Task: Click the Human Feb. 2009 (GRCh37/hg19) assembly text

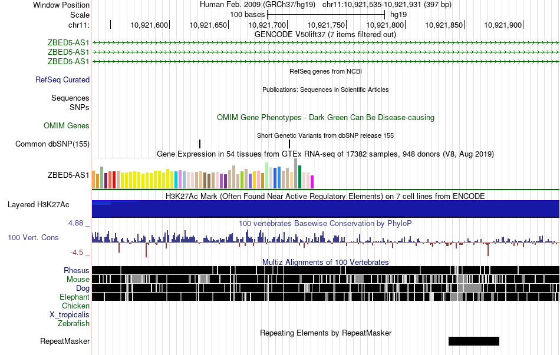Action: click(257, 5)
